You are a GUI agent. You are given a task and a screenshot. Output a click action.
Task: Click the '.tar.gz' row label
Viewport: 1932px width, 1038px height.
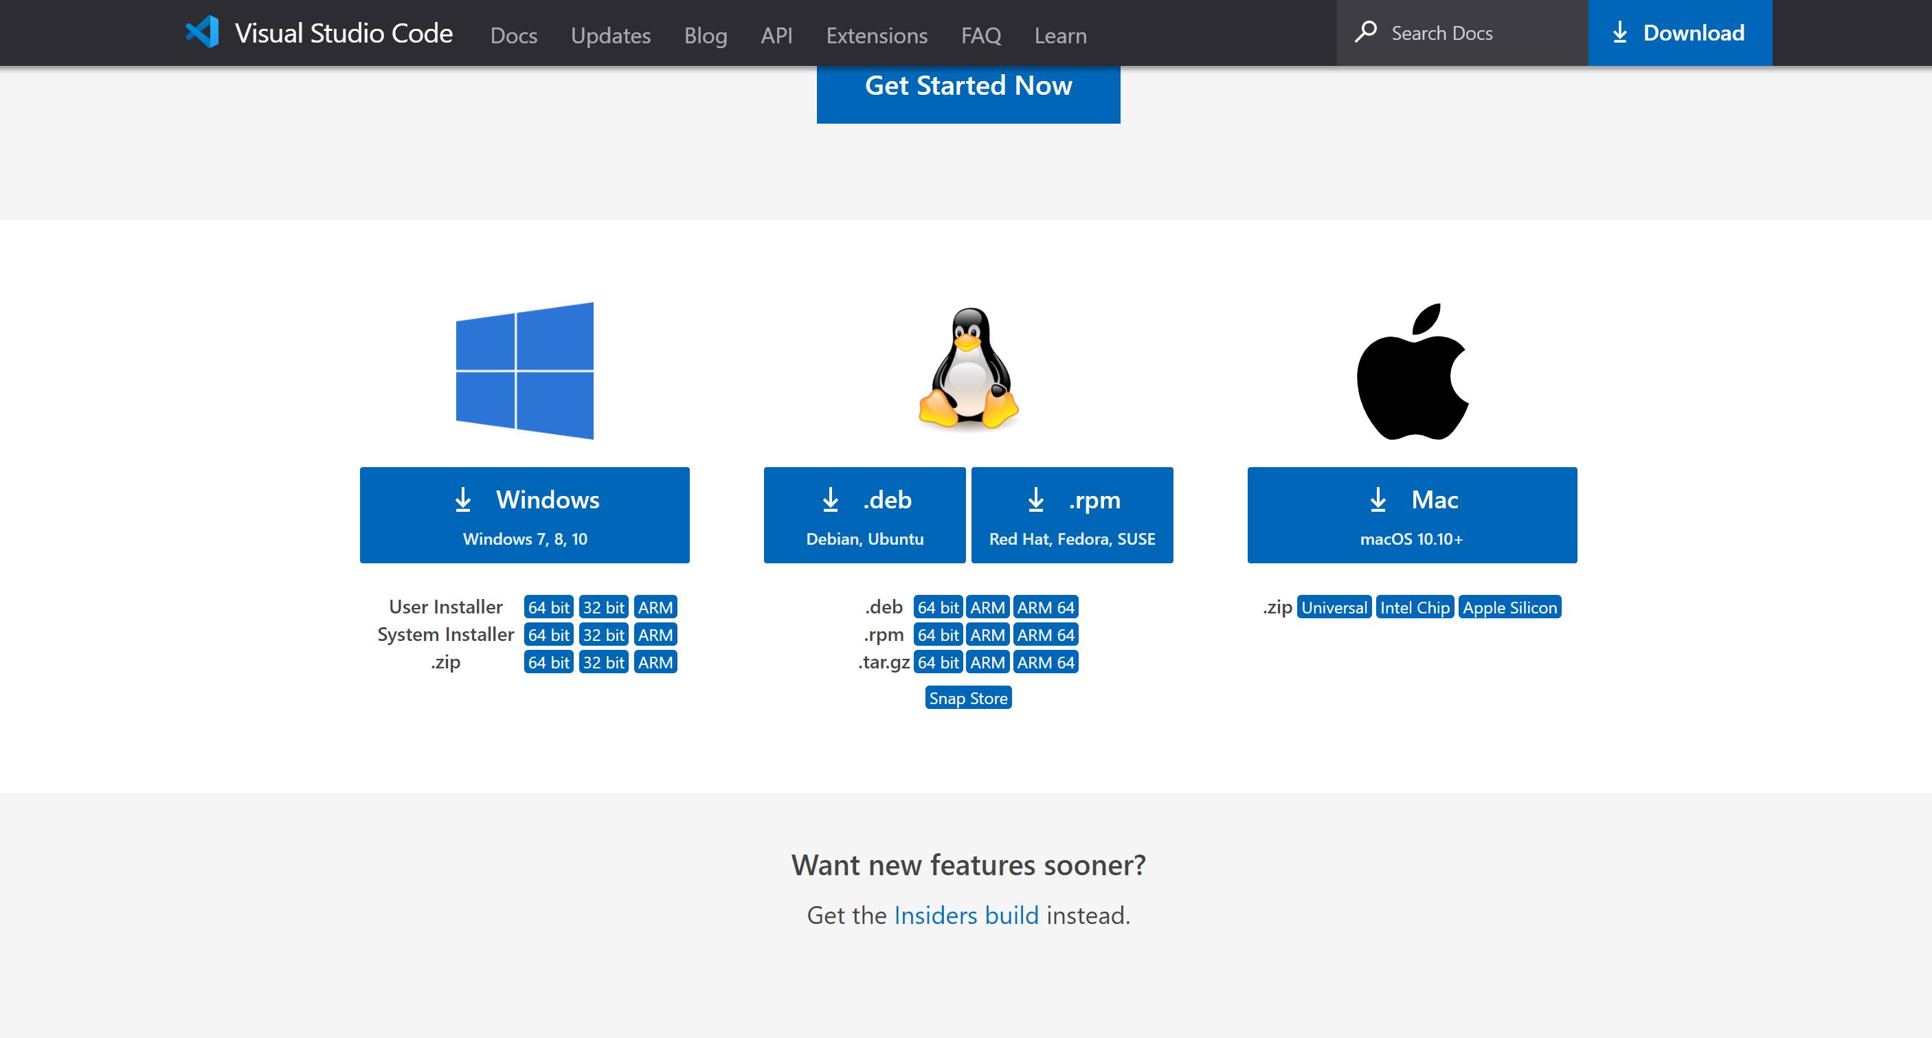[x=884, y=662]
